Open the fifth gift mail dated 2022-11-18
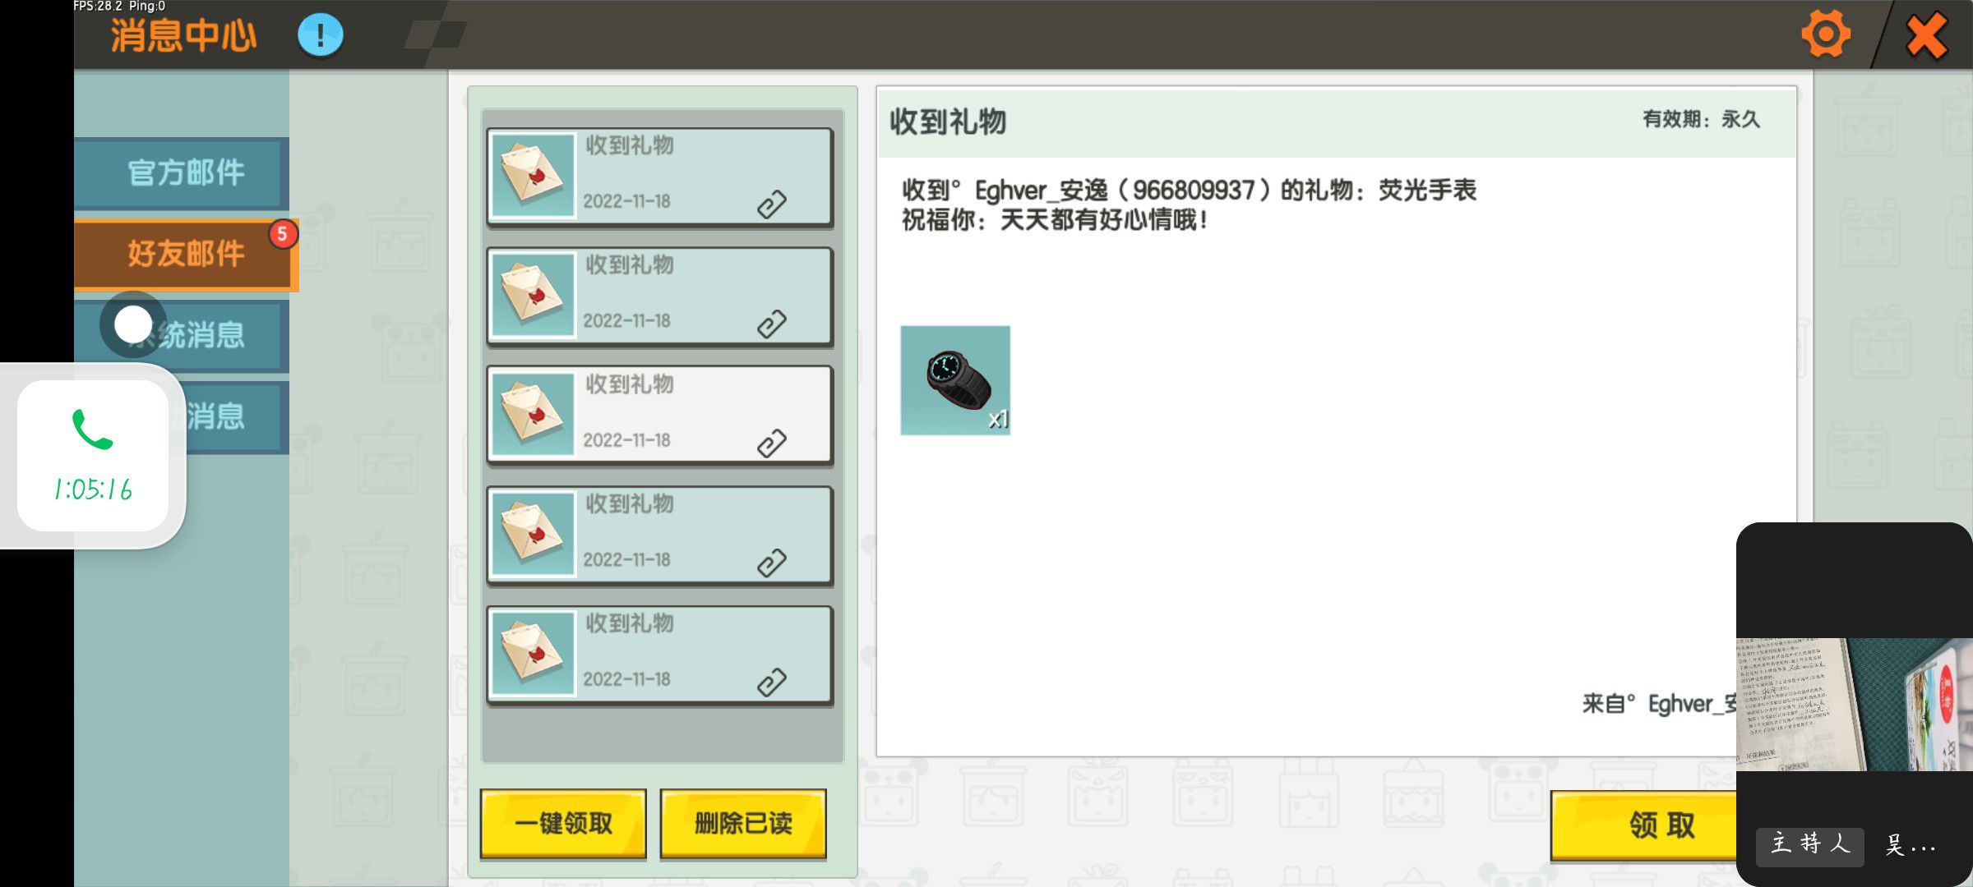The width and height of the screenshot is (1973, 887). coord(659,654)
